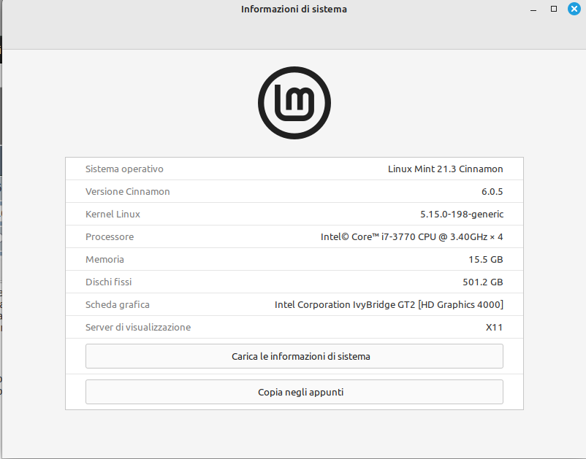Select the 'Intel© Core™ i7-3770 CPU' value
The height and width of the screenshot is (459, 586).
click(412, 237)
